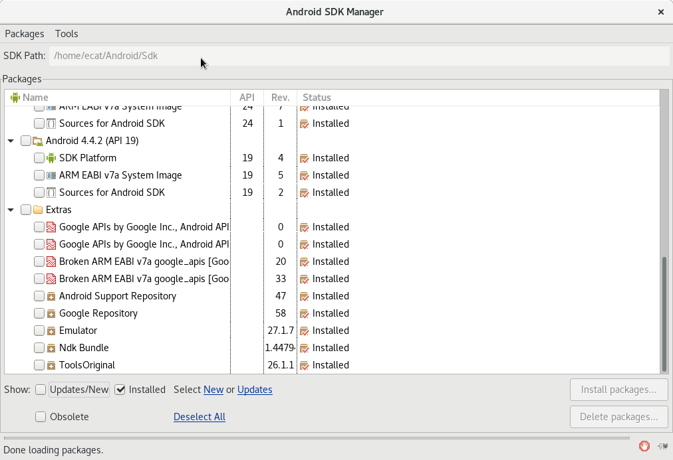The image size is (673, 460).
Task: Click the installed status icon for Emulator
Action: [x=305, y=331]
